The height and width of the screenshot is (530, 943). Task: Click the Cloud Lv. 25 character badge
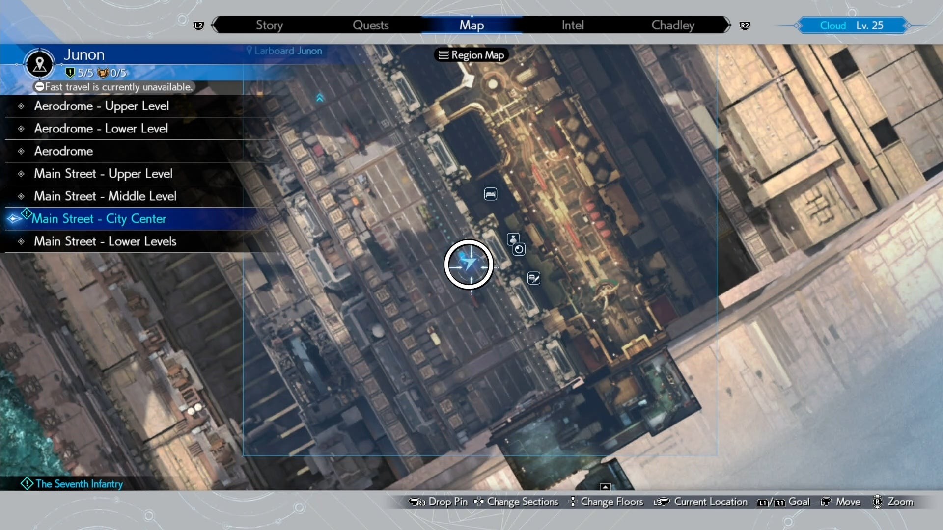(852, 26)
